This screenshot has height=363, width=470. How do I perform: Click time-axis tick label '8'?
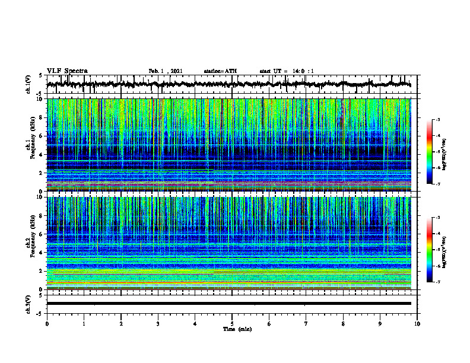(x=343, y=324)
